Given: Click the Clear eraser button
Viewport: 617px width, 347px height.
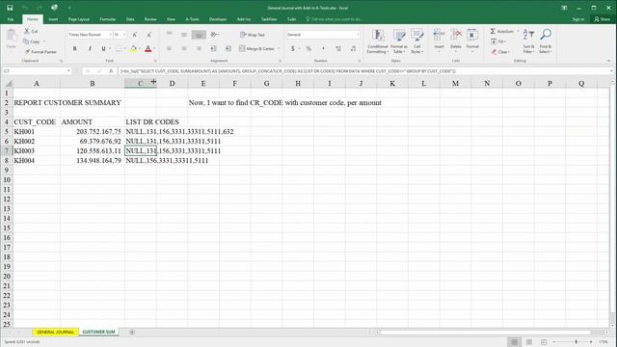Looking at the screenshot, I should click(500, 51).
